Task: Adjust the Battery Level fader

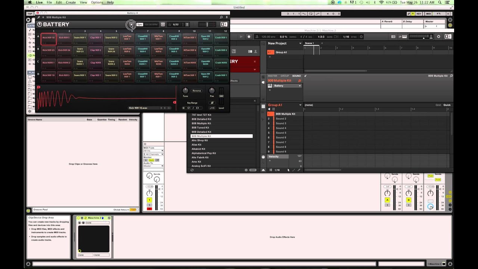Action: point(221,96)
